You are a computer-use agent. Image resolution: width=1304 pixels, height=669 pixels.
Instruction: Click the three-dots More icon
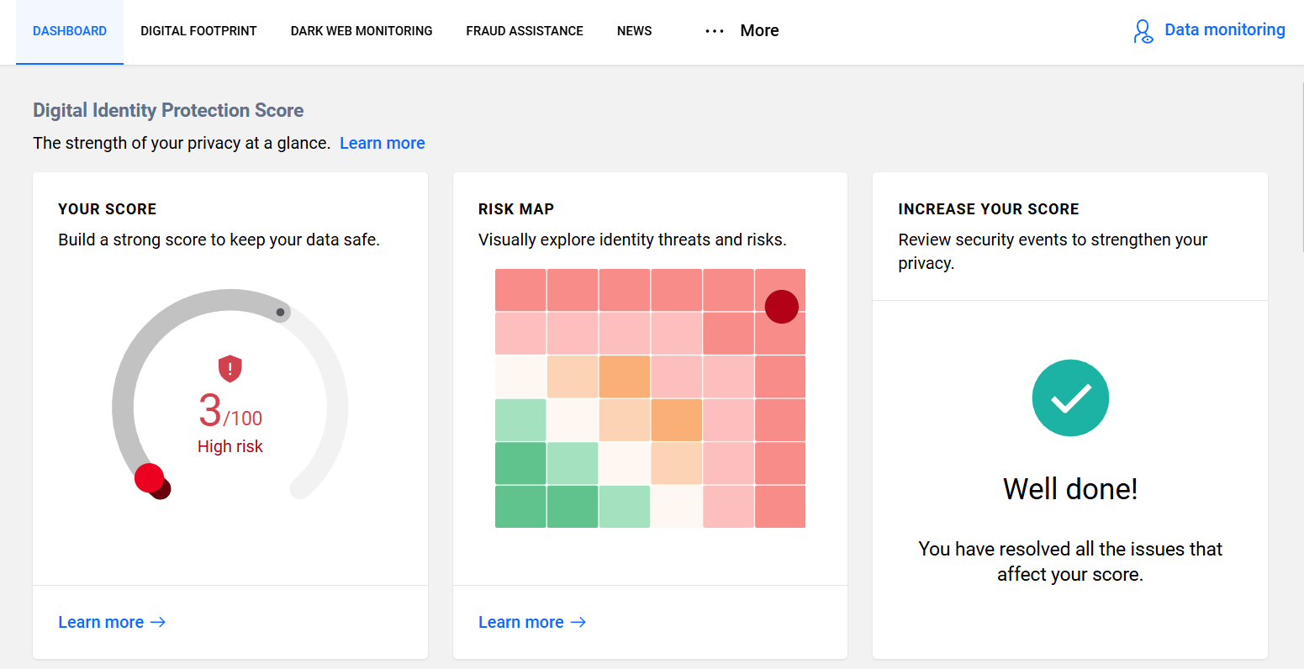[715, 31]
